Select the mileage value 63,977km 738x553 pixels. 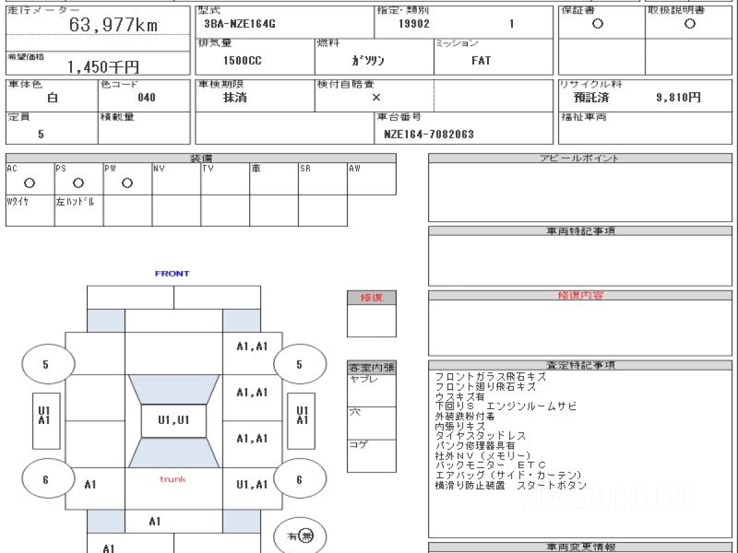tap(113, 25)
